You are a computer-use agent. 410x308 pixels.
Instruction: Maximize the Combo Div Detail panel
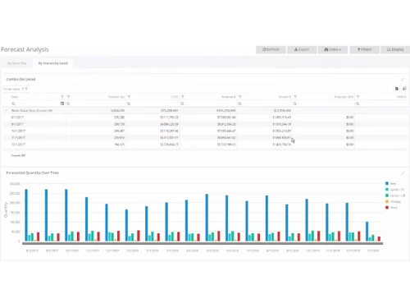[x=403, y=80]
